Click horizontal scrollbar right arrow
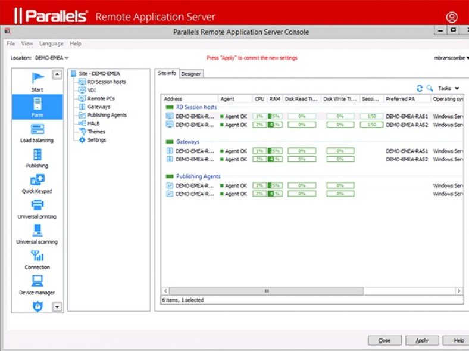469x351 pixels. [459, 291]
